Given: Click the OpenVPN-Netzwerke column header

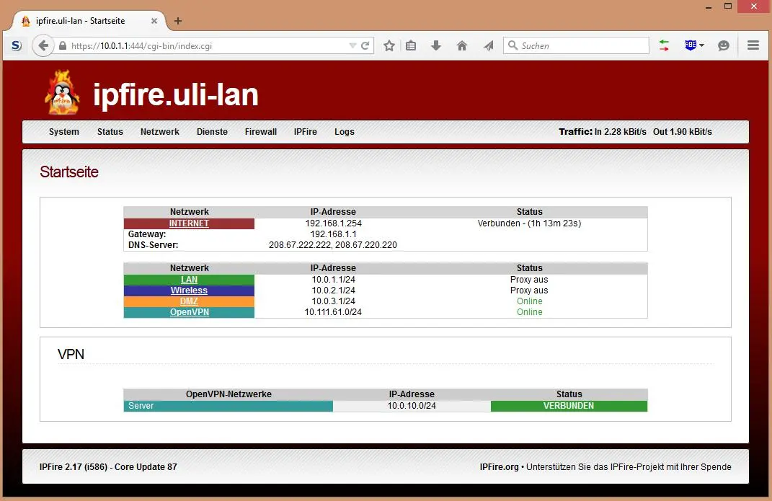Looking at the screenshot, I should tap(229, 394).
